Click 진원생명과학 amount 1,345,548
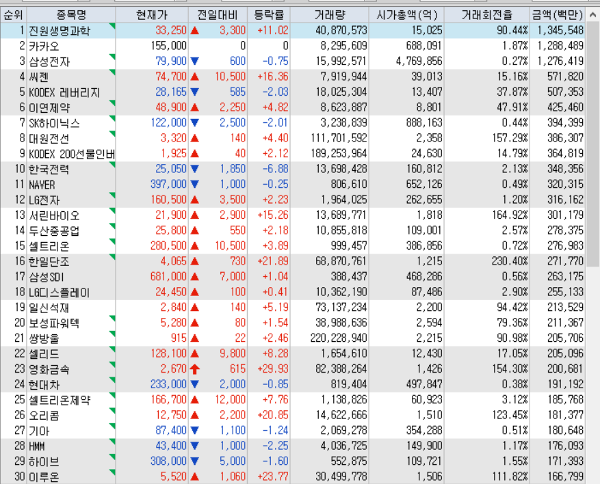600x484 pixels. click(560, 30)
